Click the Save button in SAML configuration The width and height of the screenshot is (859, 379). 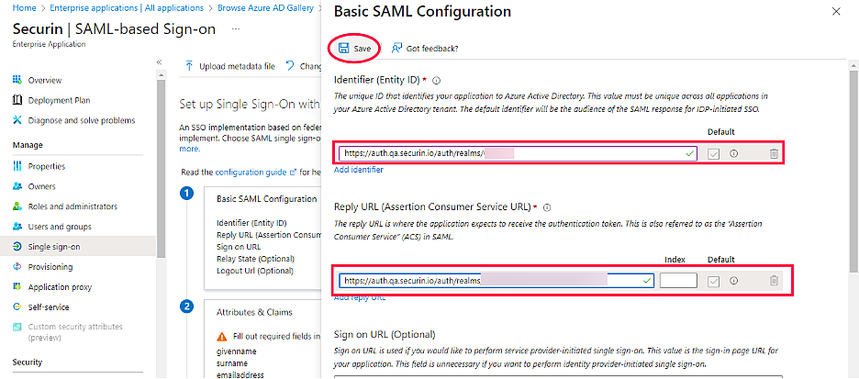click(355, 49)
